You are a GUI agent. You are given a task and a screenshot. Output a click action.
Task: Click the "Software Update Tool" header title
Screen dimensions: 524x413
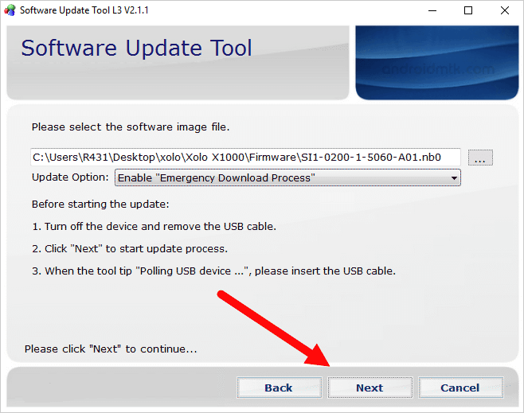click(x=136, y=48)
